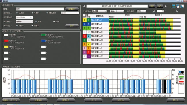Open the 全ロット filter dropdown
This screenshot has height=105, width=187.
(117, 11)
